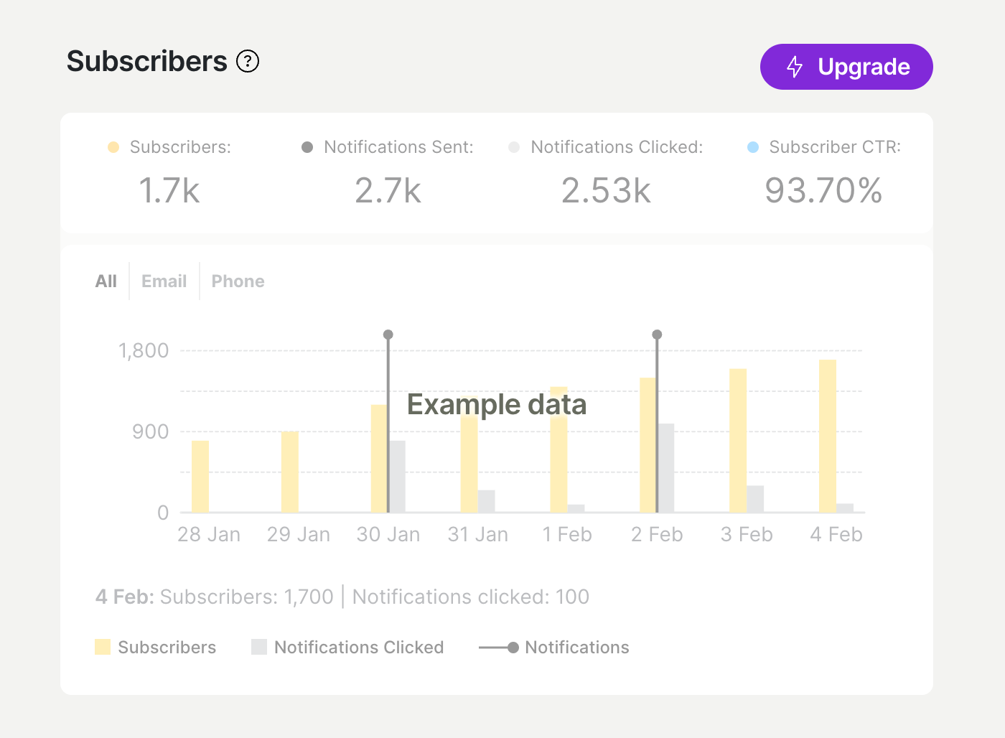Image resolution: width=1005 pixels, height=738 pixels.
Task: Toggle the Subscribers series in the legend
Action: pos(167,647)
